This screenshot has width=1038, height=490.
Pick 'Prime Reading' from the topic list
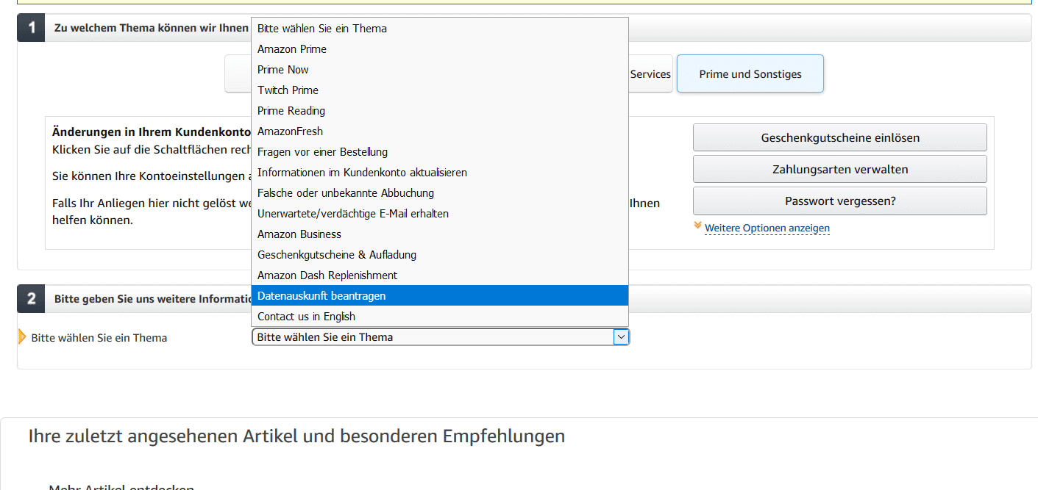(291, 111)
